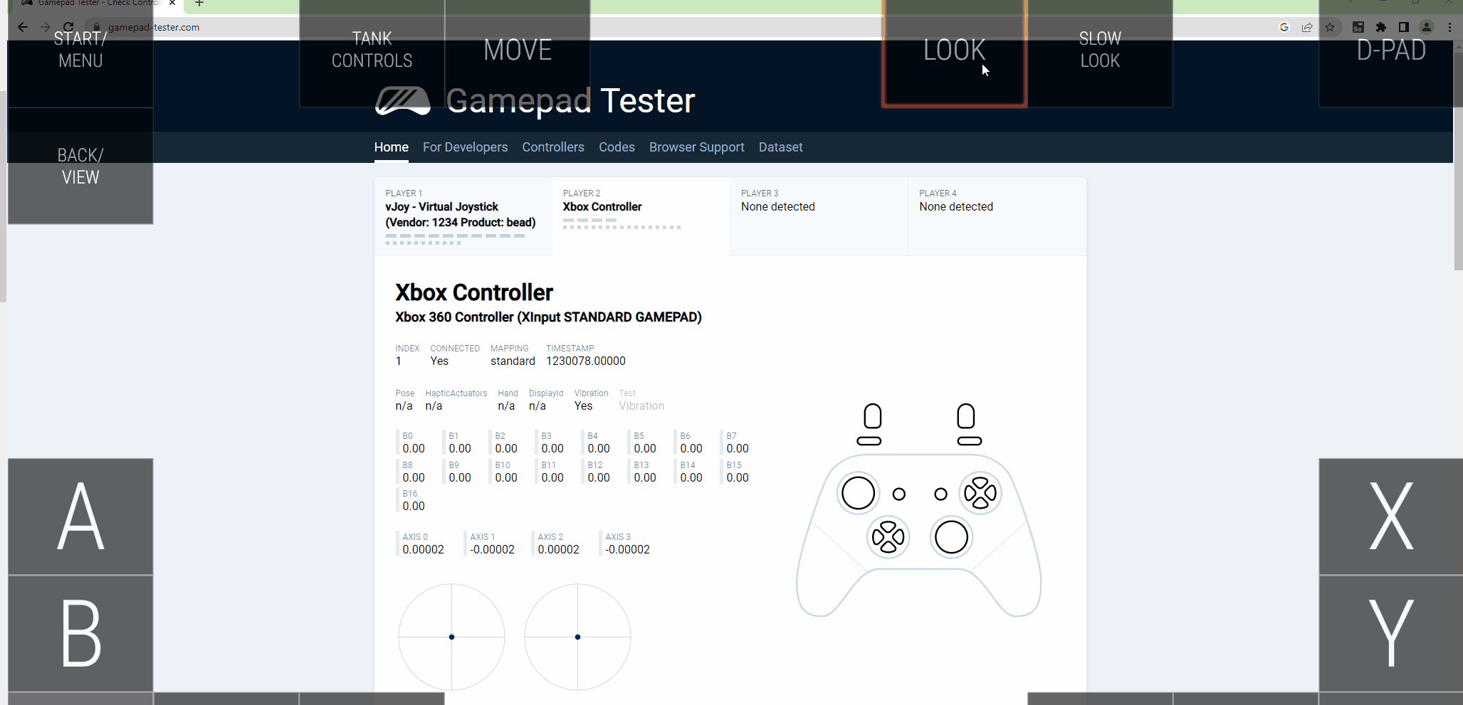Select Player 4 None detected tab
Image resolution: width=1463 pixels, height=705 pixels.
pos(997,216)
